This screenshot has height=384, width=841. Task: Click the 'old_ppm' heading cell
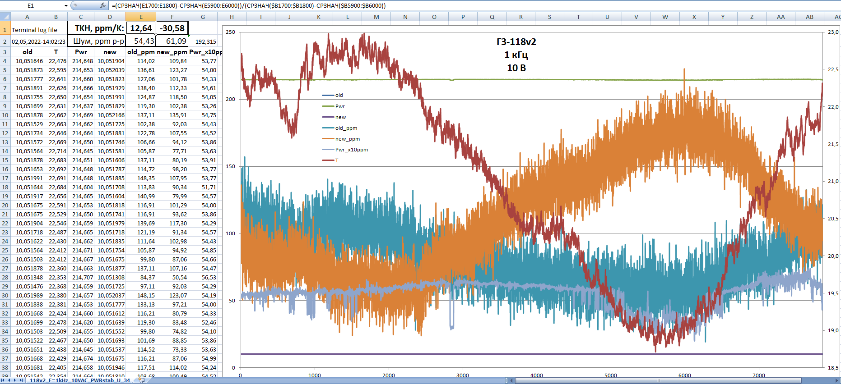(141, 52)
